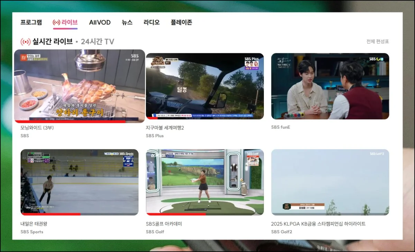Click the red live icon beside 실시간 라이브
Viewport: 415px width, 252px height.
(x=25, y=41)
